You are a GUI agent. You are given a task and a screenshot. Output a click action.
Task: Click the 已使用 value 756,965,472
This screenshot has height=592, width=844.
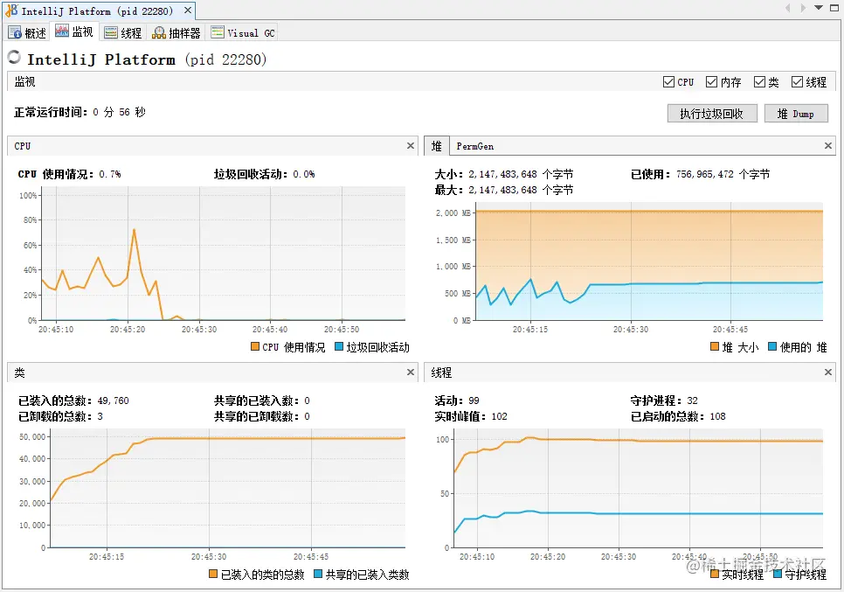705,175
